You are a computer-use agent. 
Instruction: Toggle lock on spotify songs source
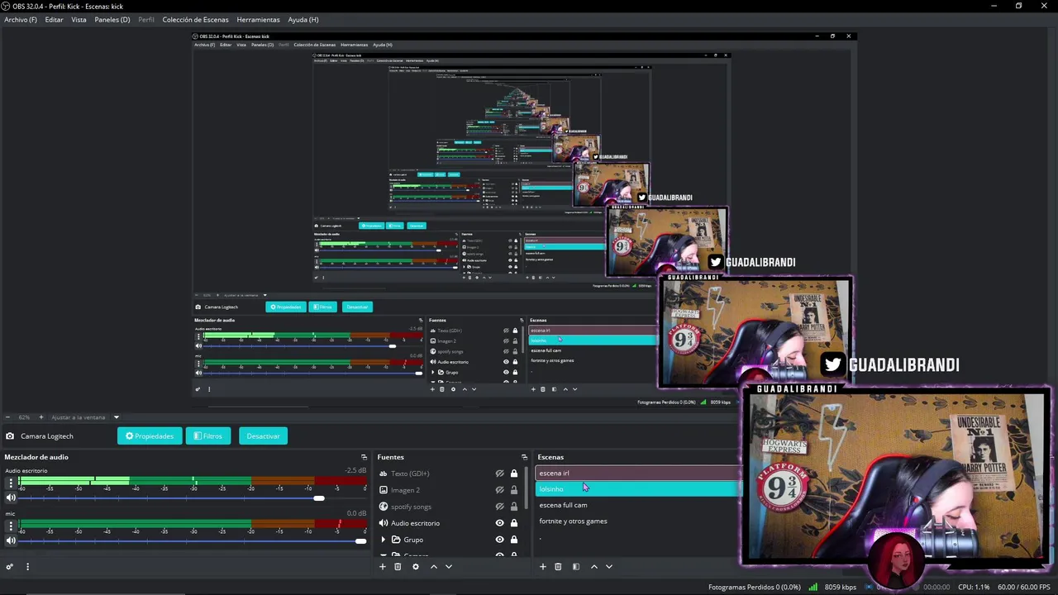513,507
